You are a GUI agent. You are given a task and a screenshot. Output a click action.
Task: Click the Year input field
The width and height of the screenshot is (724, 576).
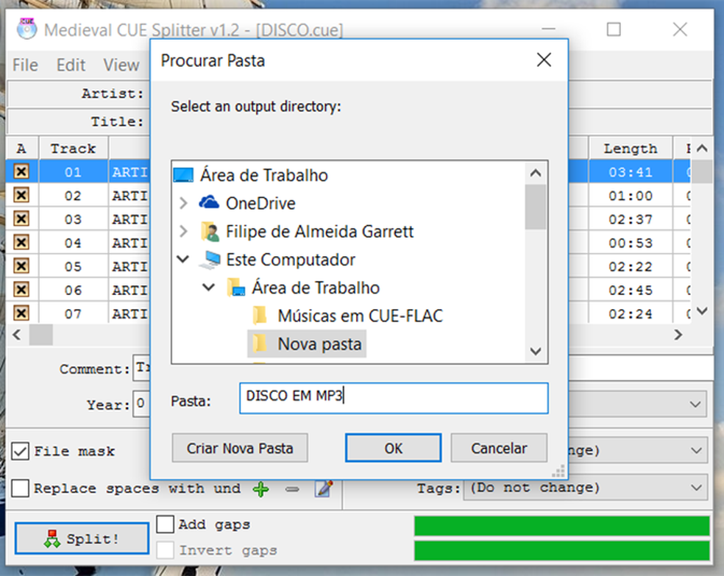pyautogui.click(x=141, y=404)
